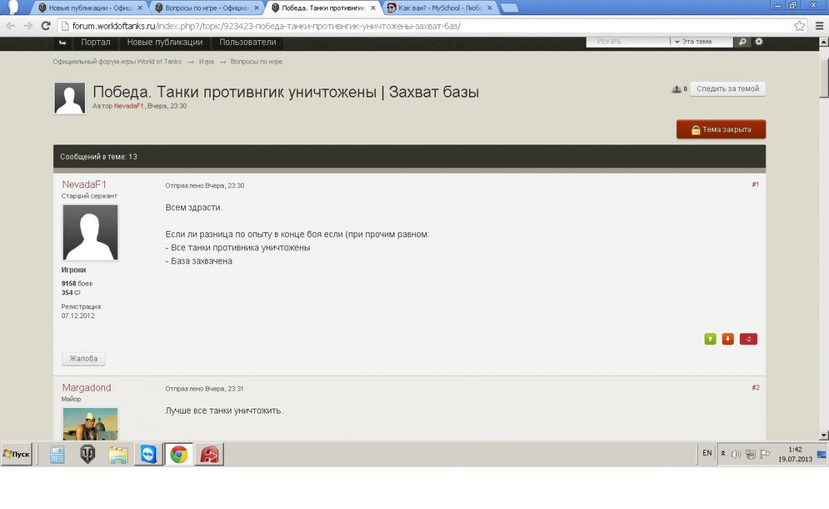Open the red app icon after Chrome in taskbar
The height and width of the screenshot is (509, 829).
click(x=209, y=454)
